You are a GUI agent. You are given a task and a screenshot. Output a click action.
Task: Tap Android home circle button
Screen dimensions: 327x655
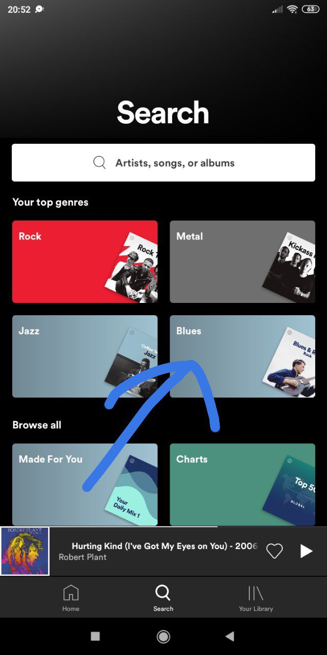(163, 636)
